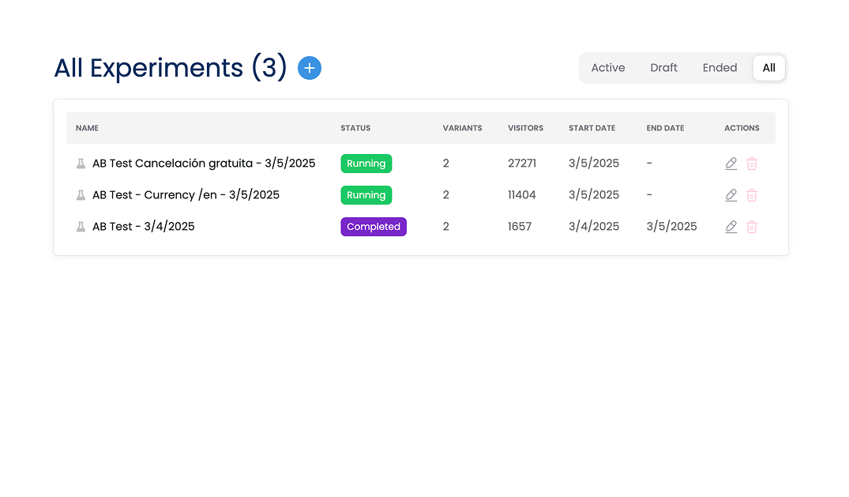The width and height of the screenshot is (849, 497).
Task: Edit the AB Test Cancelación gratuita experiment
Action: tap(731, 164)
